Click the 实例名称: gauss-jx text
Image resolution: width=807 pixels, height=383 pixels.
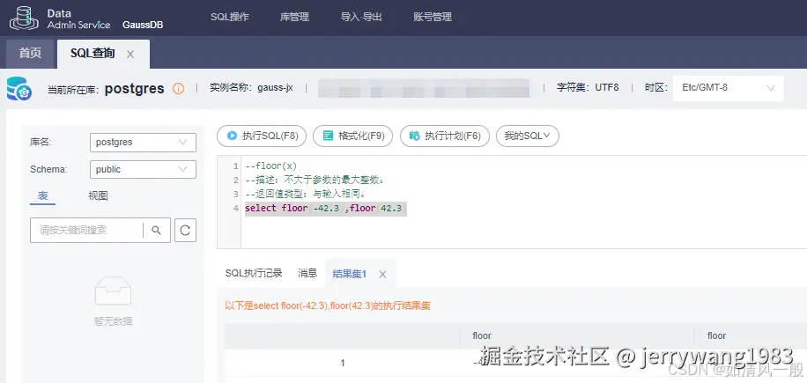[x=251, y=88]
